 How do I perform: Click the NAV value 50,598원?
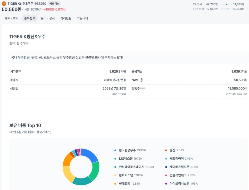(x=241, y=80)
